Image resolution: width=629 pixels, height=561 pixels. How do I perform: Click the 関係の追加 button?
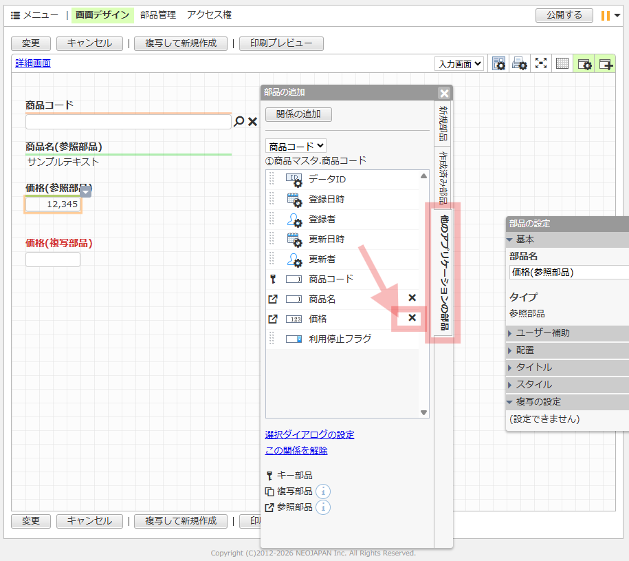pos(298,114)
